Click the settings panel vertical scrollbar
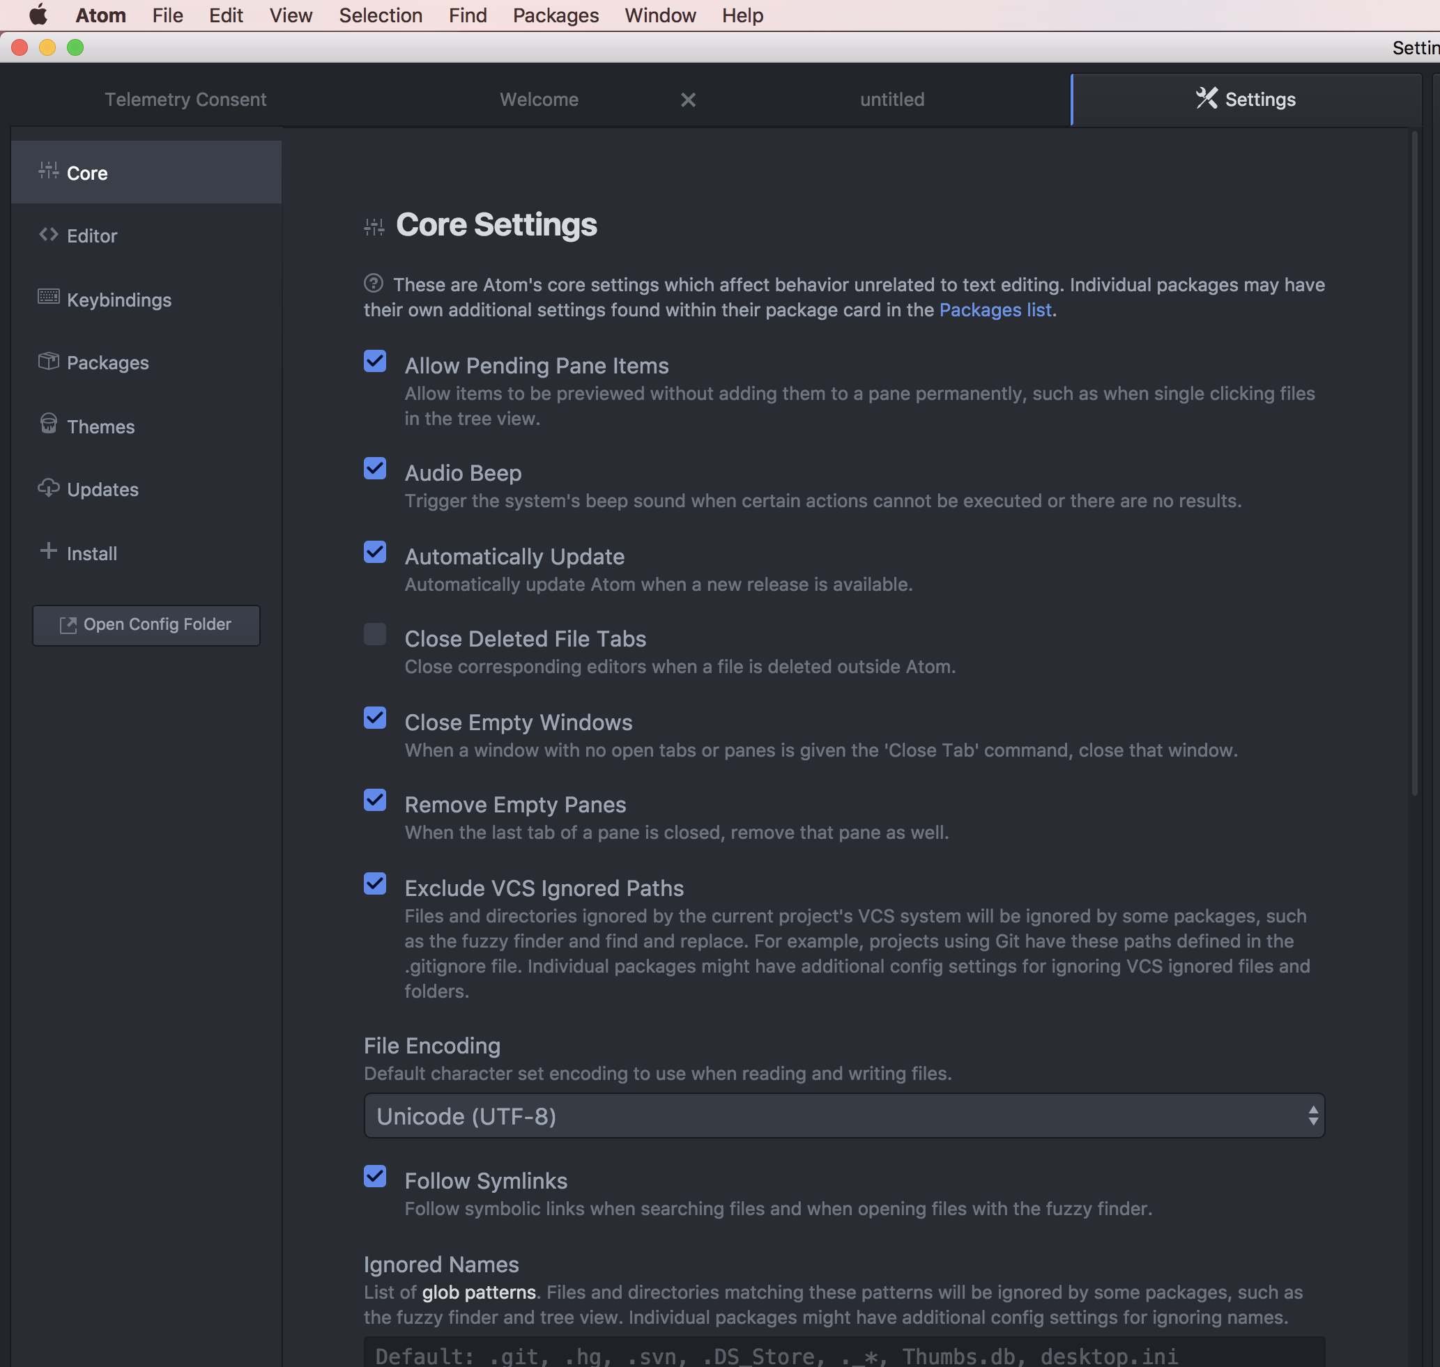 [x=1415, y=463]
